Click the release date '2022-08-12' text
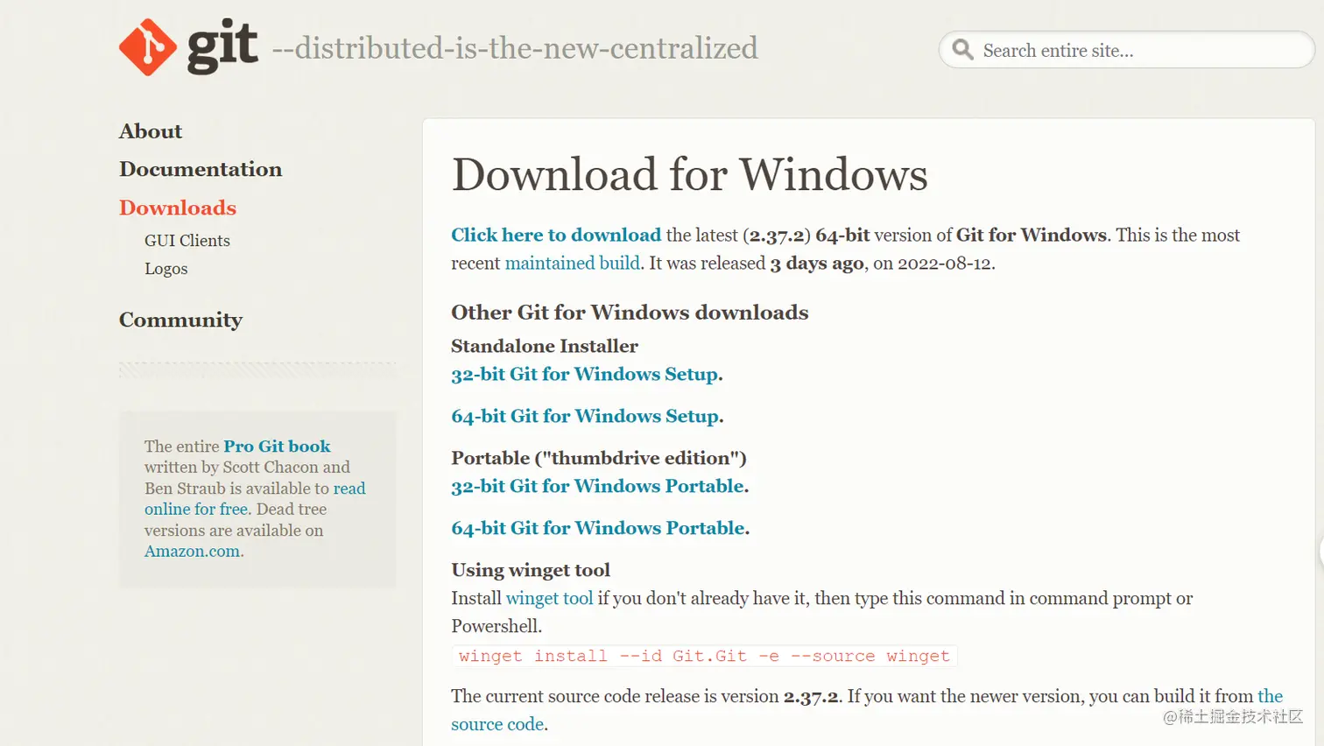The width and height of the screenshot is (1324, 746). coord(944,263)
